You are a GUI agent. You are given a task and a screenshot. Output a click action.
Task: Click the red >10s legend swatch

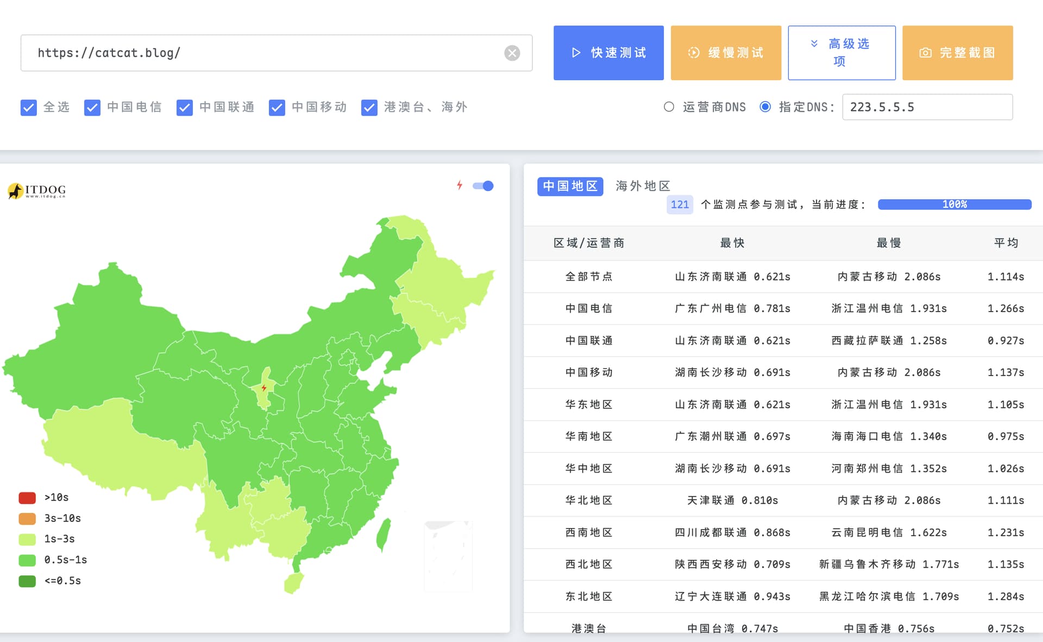click(x=27, y=498)
